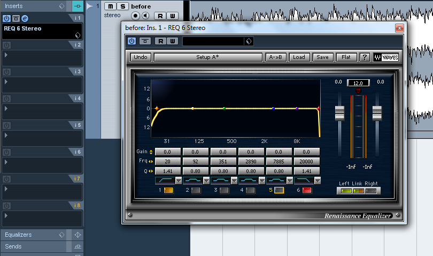Open band 6 filter type dropdown
Screen dimensions: 433x256
(x=318, y=180)
